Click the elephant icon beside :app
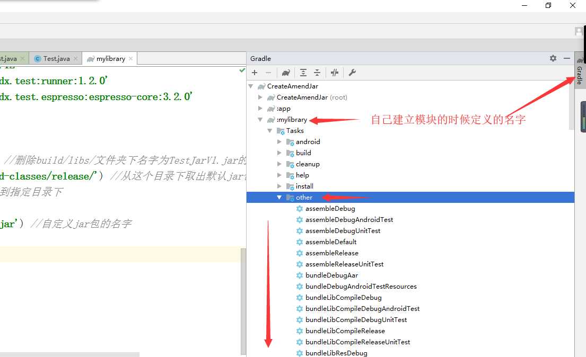The width and height of the screenshot is (586, 357). tap(271, 109)
